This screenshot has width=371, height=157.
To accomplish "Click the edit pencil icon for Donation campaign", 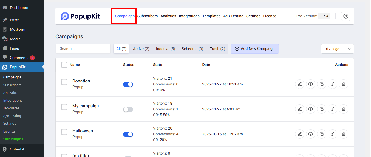I will (x=299, y=84).
